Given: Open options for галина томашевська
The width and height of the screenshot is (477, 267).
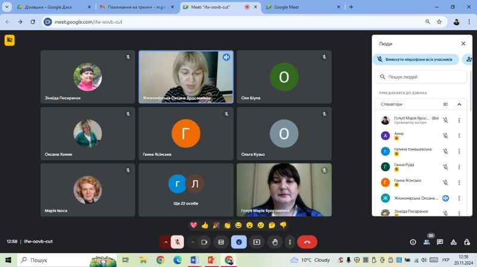Looking at the screenshot, I should [x=459, y=152].
